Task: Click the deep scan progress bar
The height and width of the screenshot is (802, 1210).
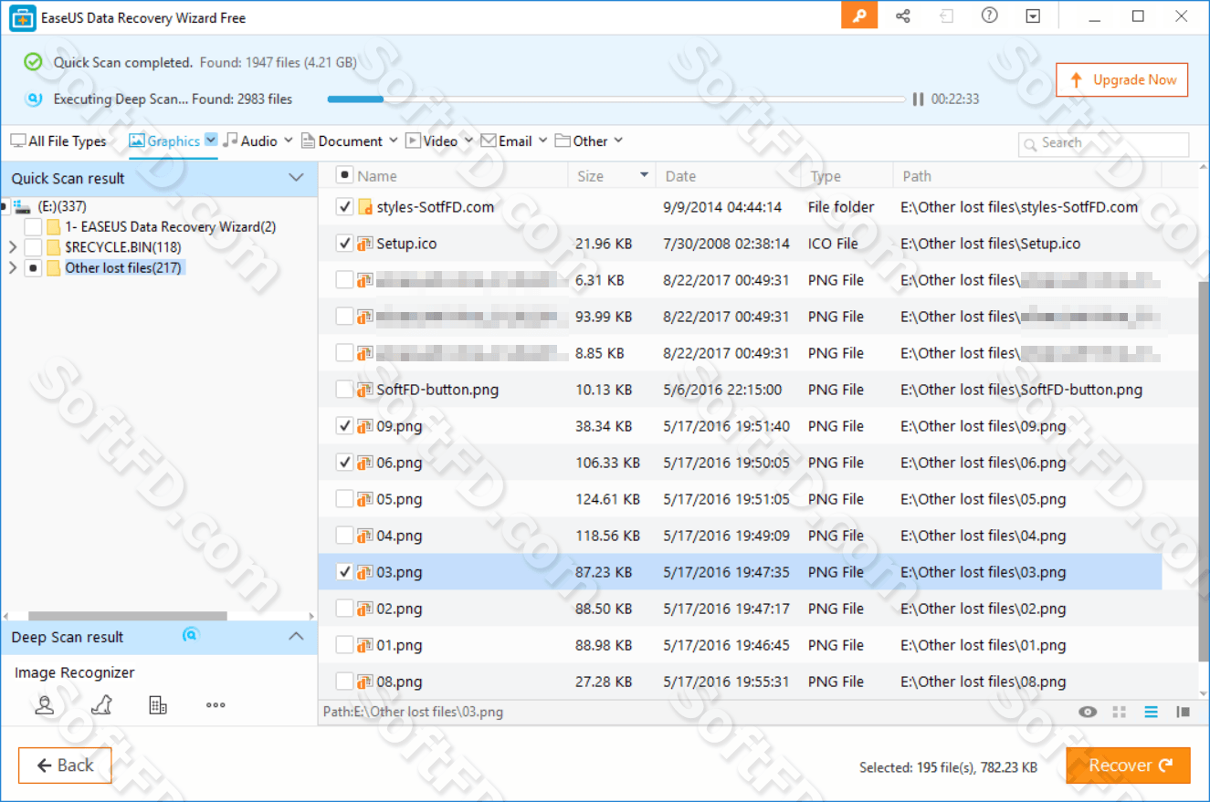Action: coord(616,99)
